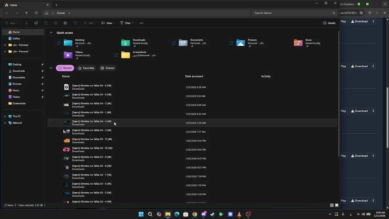Collapse the Quick access section
This screenshot has height=219, width=389.
[51, 33]
